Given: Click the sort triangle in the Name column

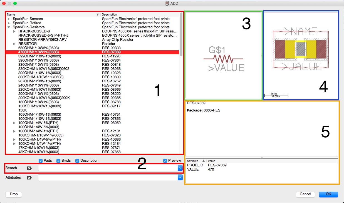Looking at the screenshot, I should tap(97, 14).
